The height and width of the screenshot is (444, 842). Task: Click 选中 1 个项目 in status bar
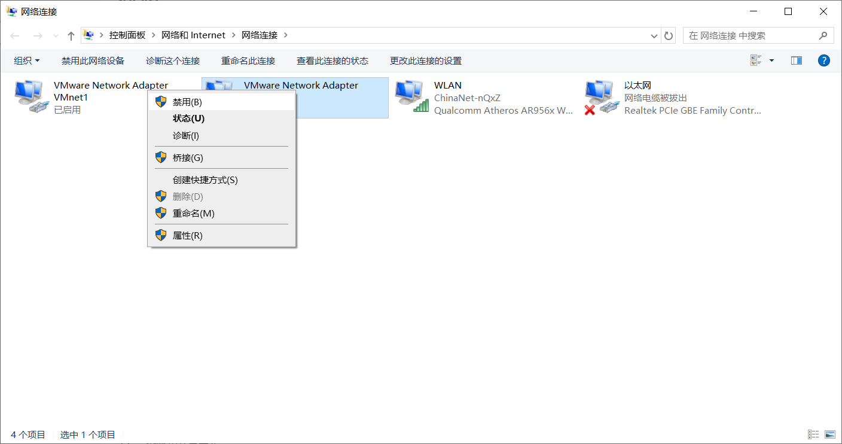point(88,435)
